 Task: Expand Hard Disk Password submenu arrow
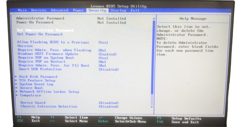16,76
